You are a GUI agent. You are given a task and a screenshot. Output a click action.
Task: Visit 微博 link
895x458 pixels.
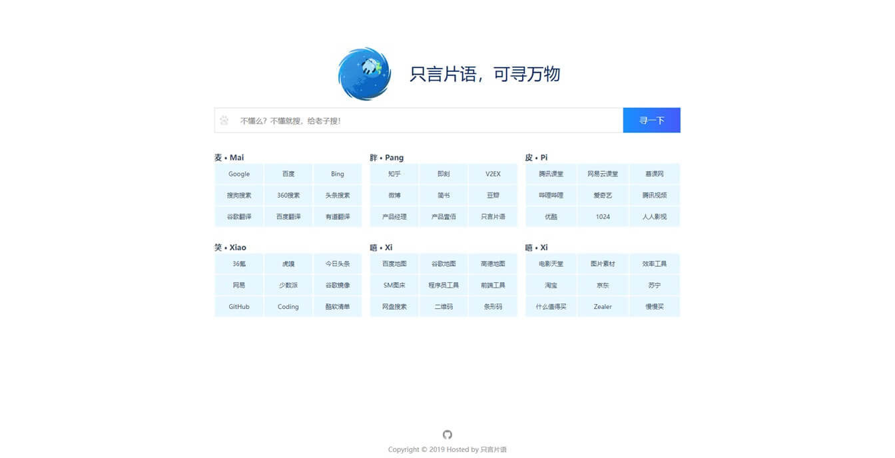coord(394,195)
